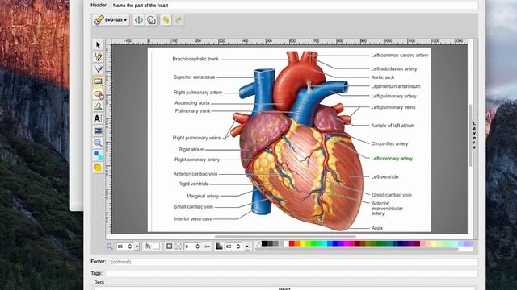
Task: Click the 'Apex' label
Action: click(x=377, y=228)
